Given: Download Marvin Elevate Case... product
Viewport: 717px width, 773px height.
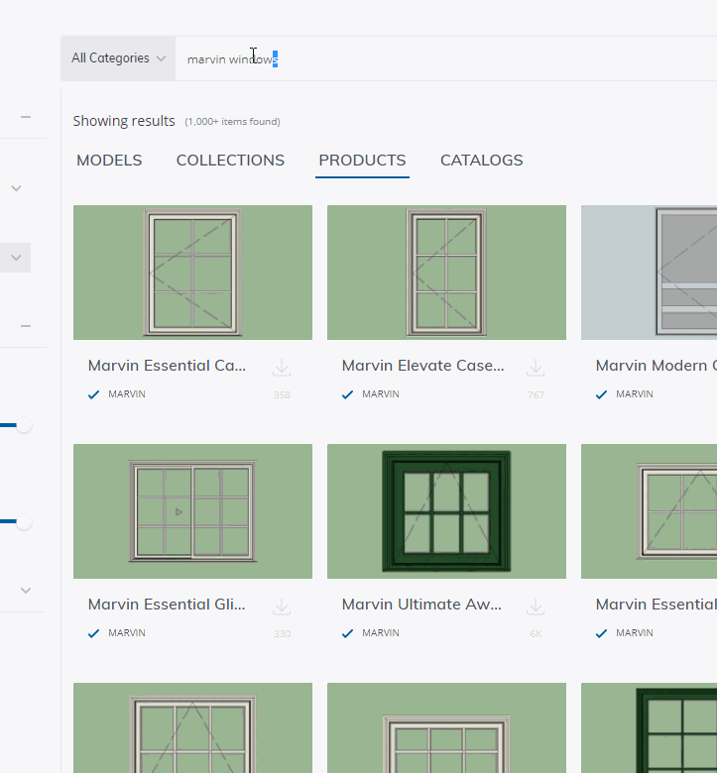Looking at the screenshot, I should point(536,368).
